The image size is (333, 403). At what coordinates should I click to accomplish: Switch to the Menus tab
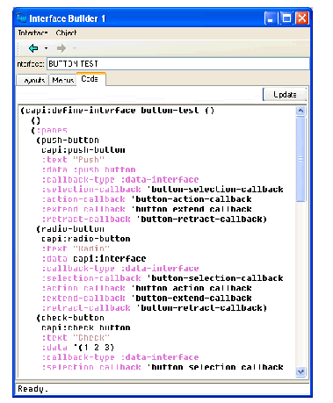62,80
